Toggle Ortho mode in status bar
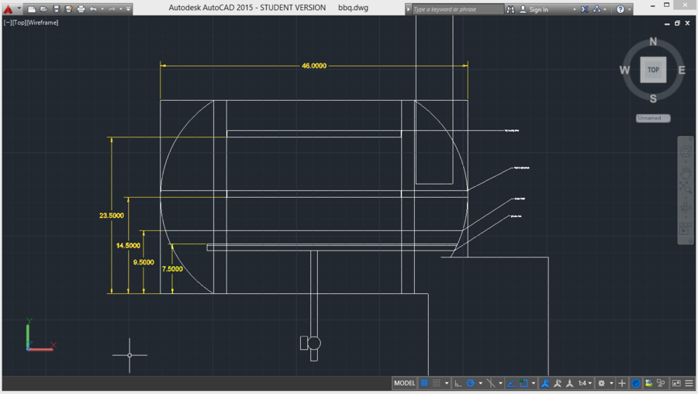Image resolution: width=698 pixels, height=394 pixels. [458, 383]
